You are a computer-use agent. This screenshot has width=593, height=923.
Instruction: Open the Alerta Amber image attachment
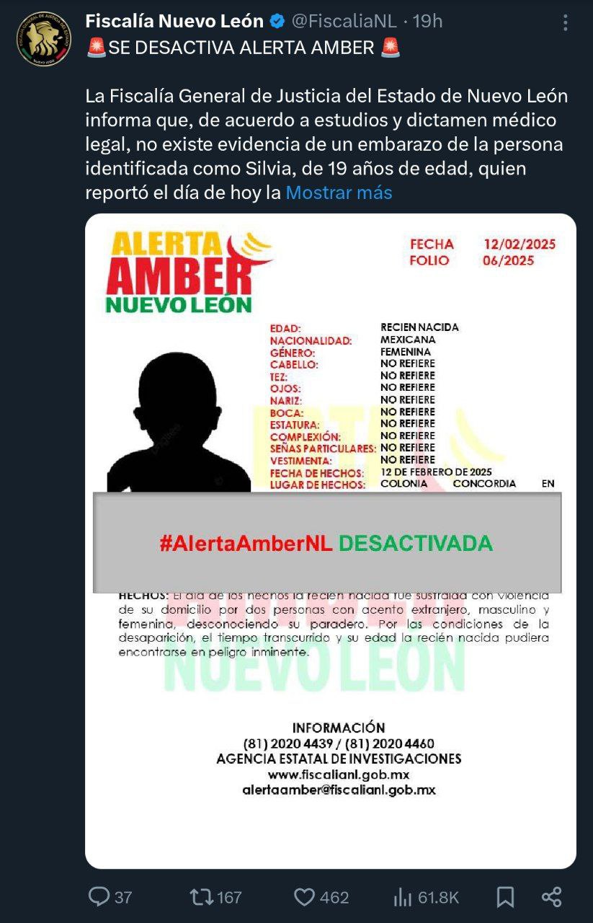(331, 541)
